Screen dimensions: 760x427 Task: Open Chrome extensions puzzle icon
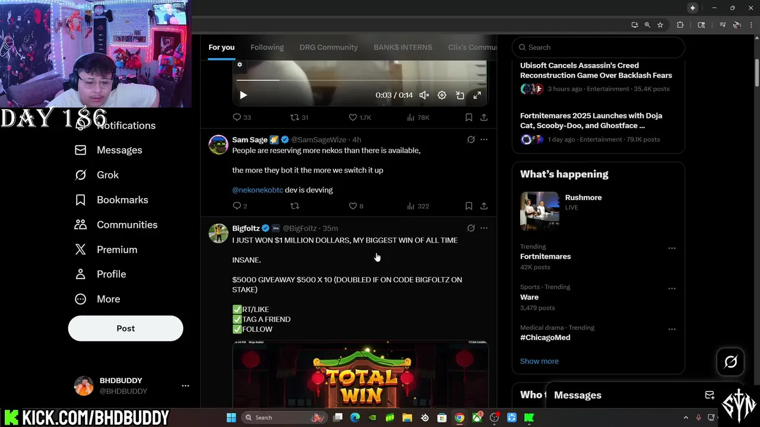(680, 25)
